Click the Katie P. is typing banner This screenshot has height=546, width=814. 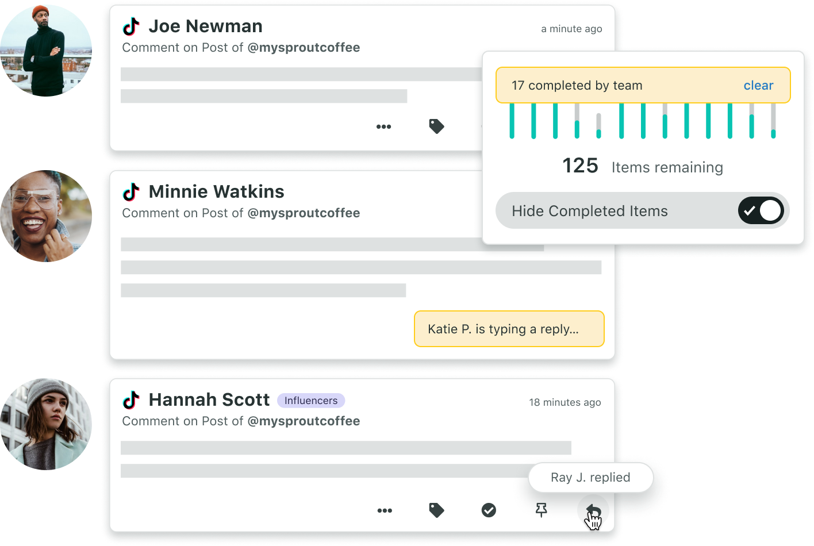[x=509, y=329]
